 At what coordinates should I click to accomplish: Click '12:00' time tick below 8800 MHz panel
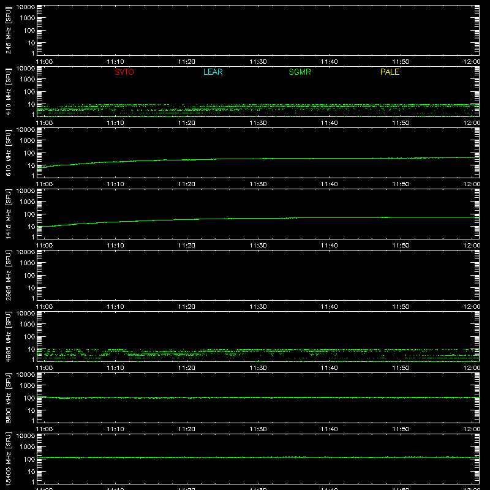tap(472, 429)
